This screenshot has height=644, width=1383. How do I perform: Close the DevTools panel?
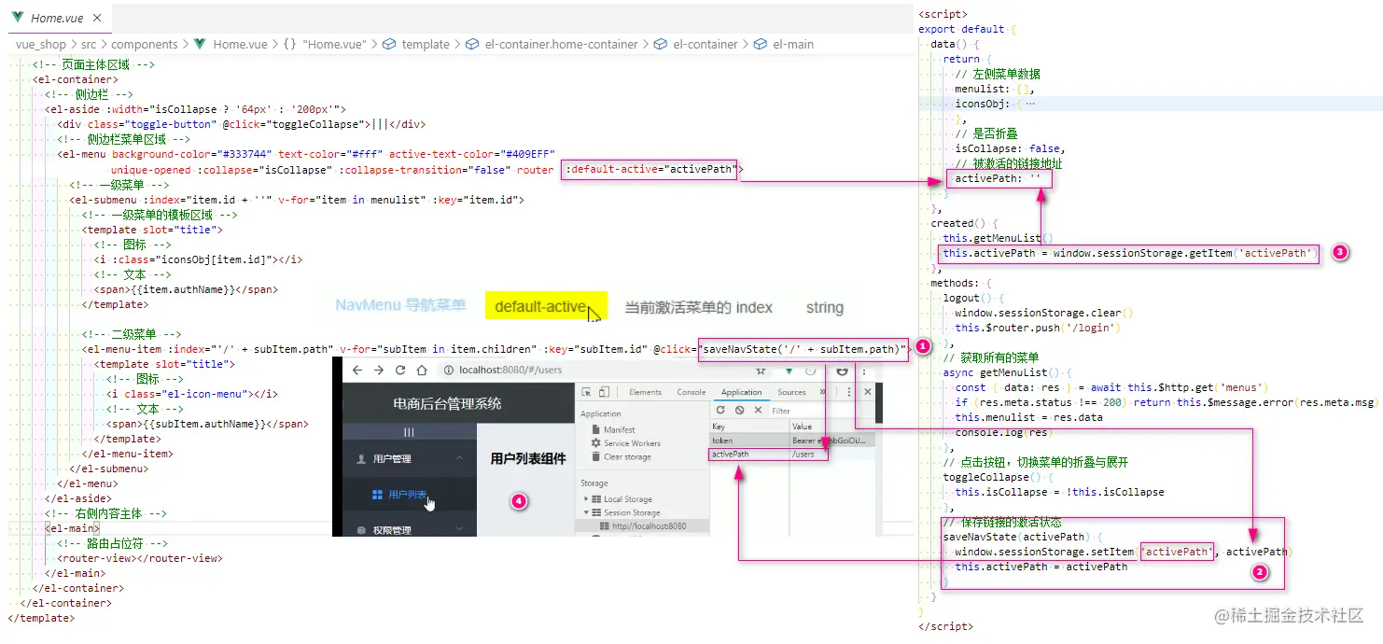[x=868, y=392]
